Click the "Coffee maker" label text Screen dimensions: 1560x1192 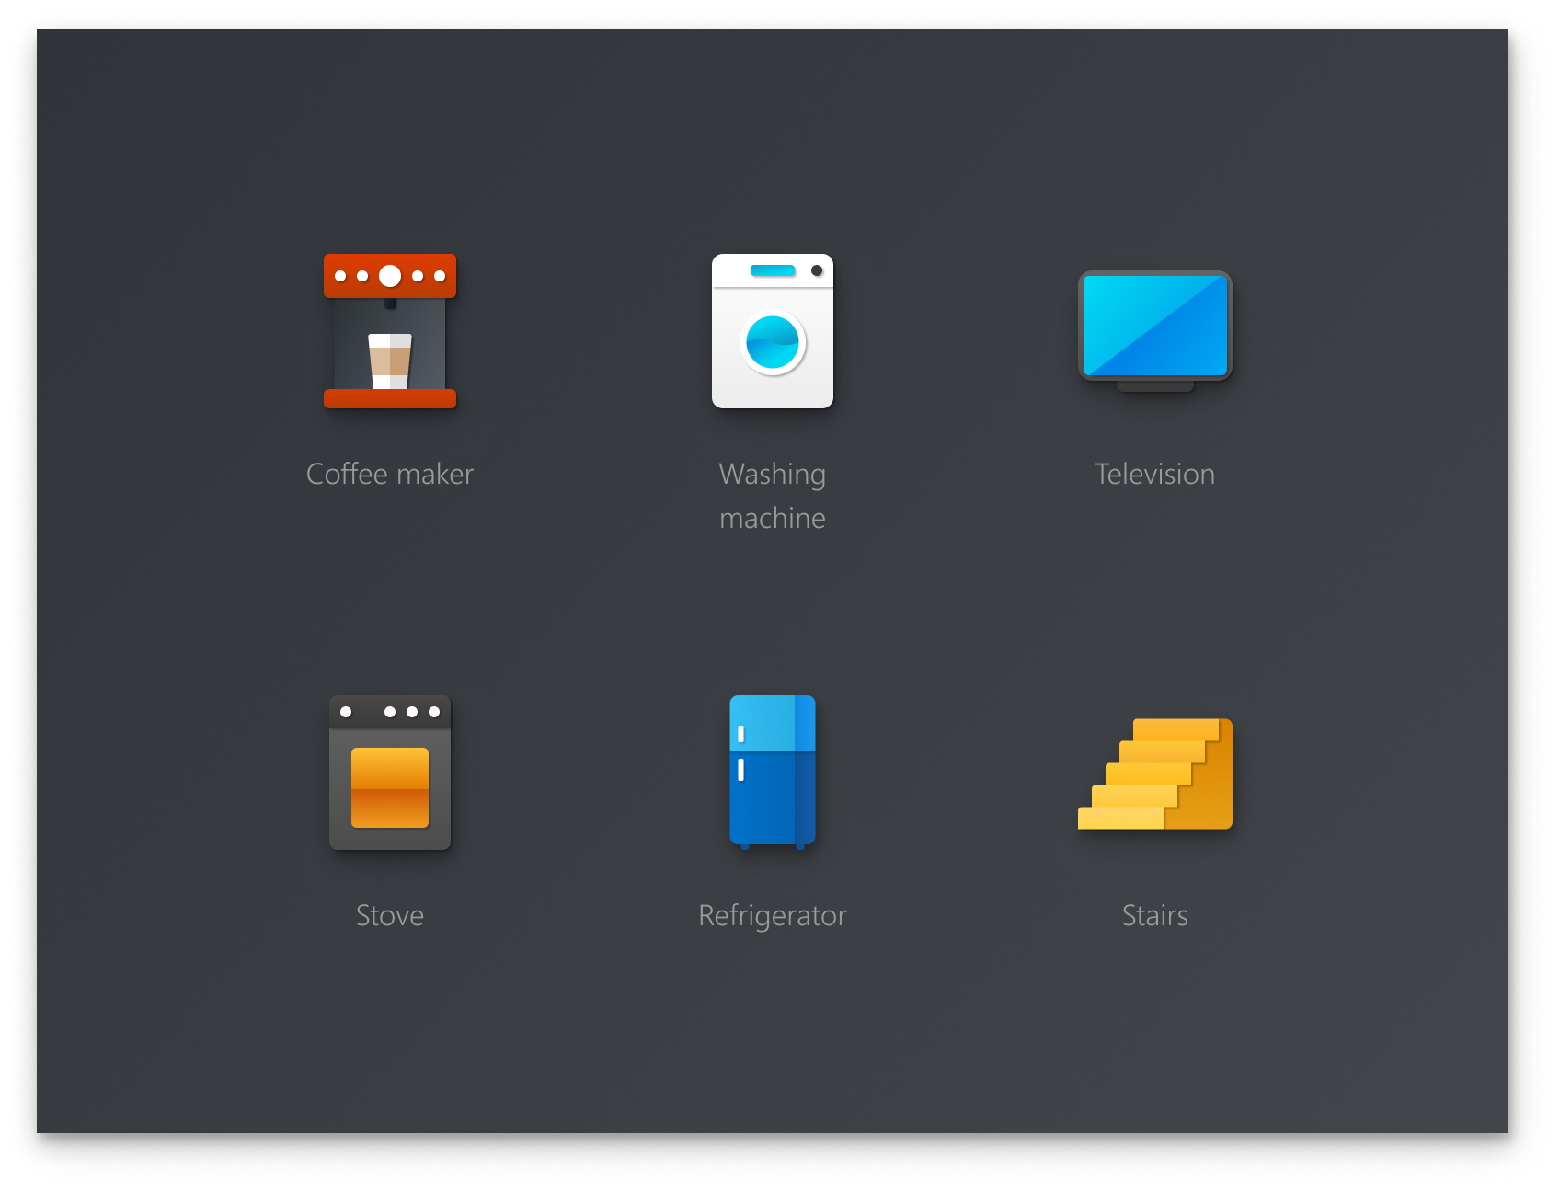click(390, 474)
